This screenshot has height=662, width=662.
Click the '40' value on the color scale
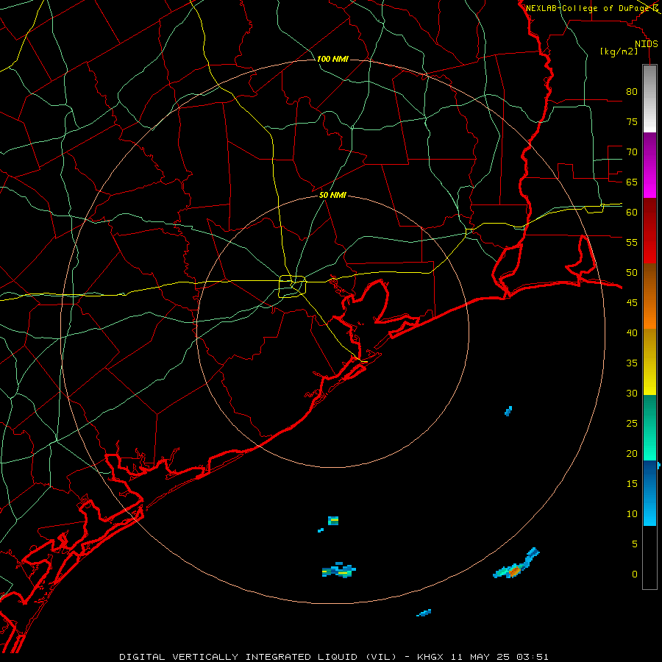[x=632, y=332]
